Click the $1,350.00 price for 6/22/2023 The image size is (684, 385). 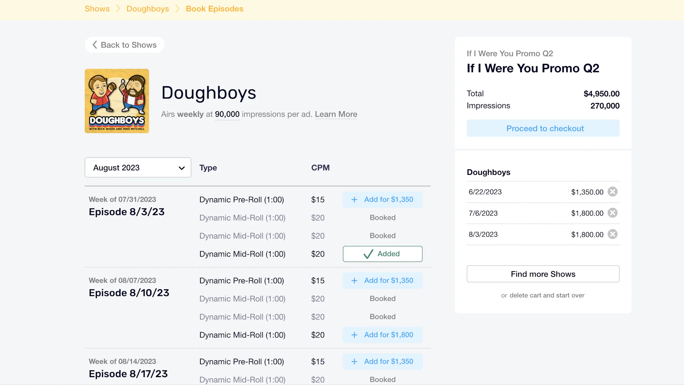point(587,192)
